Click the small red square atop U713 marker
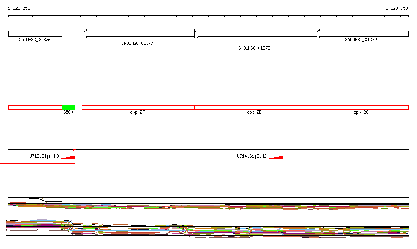417x249 pixels. (x=75, y=150)
